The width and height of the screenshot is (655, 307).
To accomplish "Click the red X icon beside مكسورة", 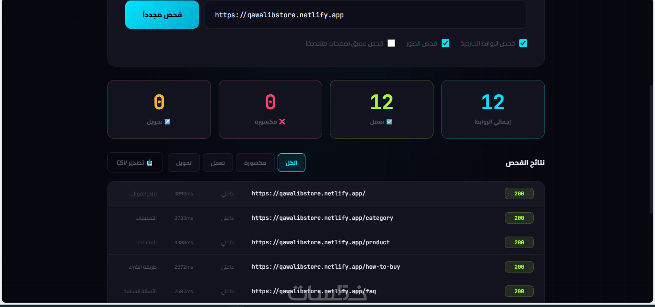I will tap(282, 122).
